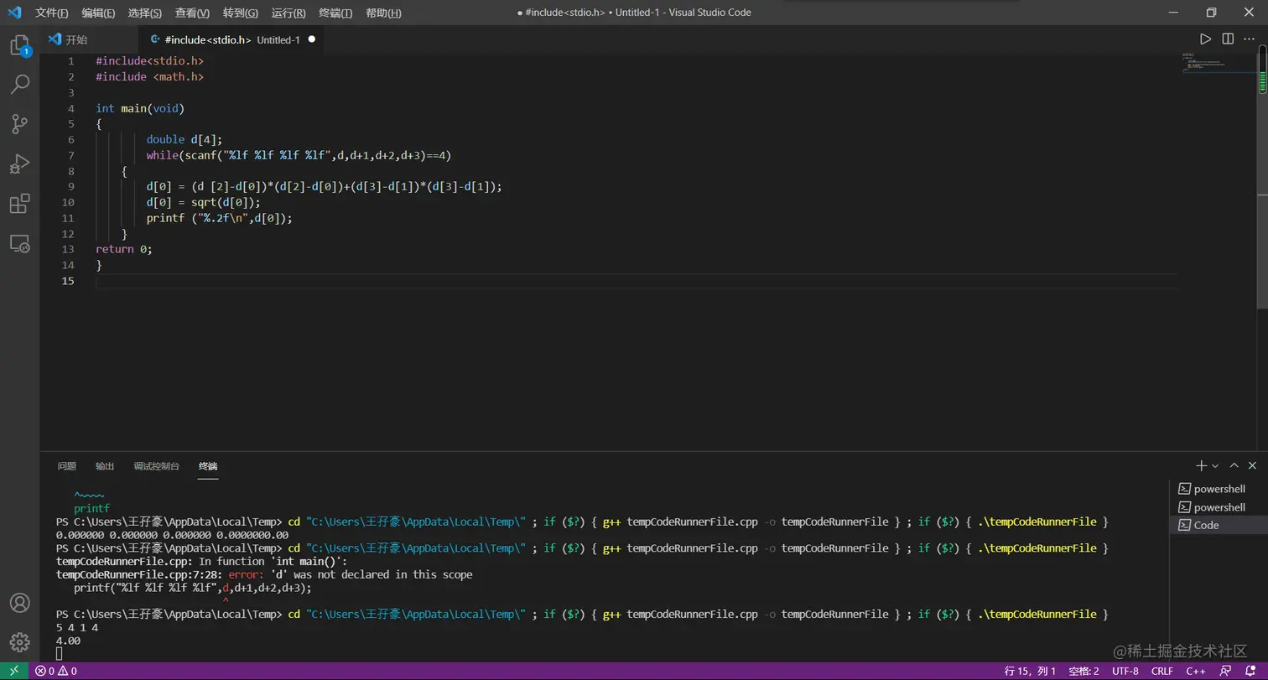Change the C++ language mode in status bar
Viewport: 1268px width, 680px height.
pyautogui.click(x=1195, y=671)
